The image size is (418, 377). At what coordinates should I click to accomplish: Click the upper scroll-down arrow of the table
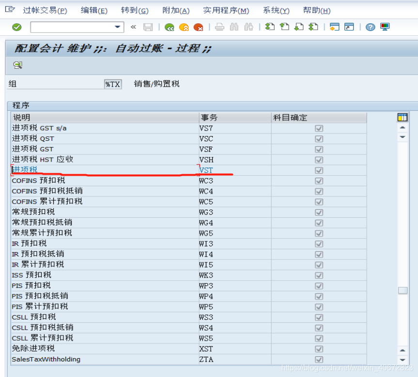pos(403,137)
